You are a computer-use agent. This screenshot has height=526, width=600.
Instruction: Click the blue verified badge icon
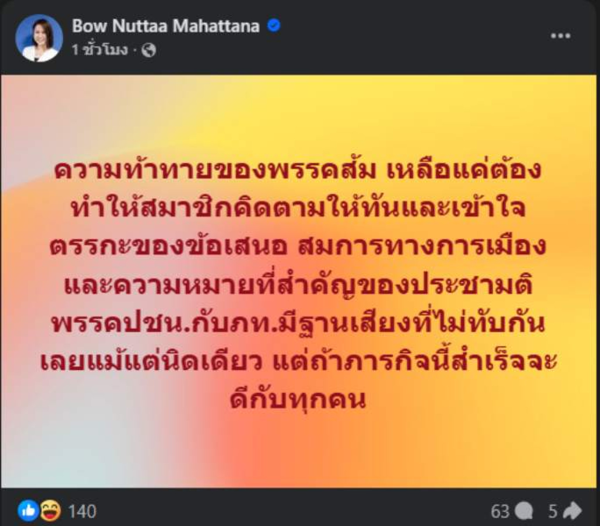(274, 26)
